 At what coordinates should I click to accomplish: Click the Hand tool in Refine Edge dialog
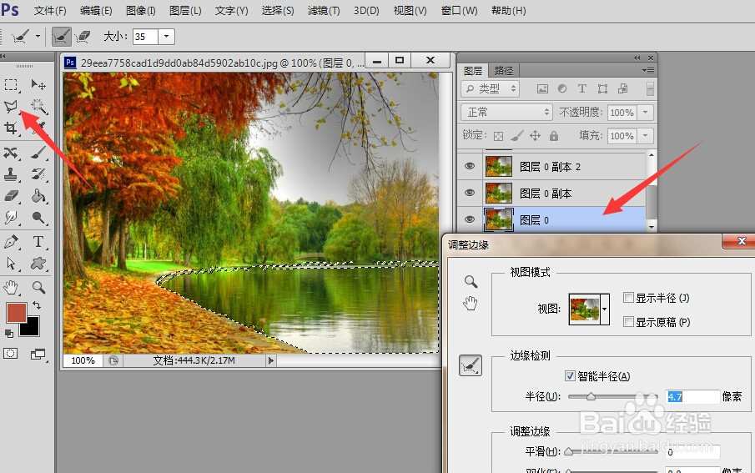[x=471, y=304]
